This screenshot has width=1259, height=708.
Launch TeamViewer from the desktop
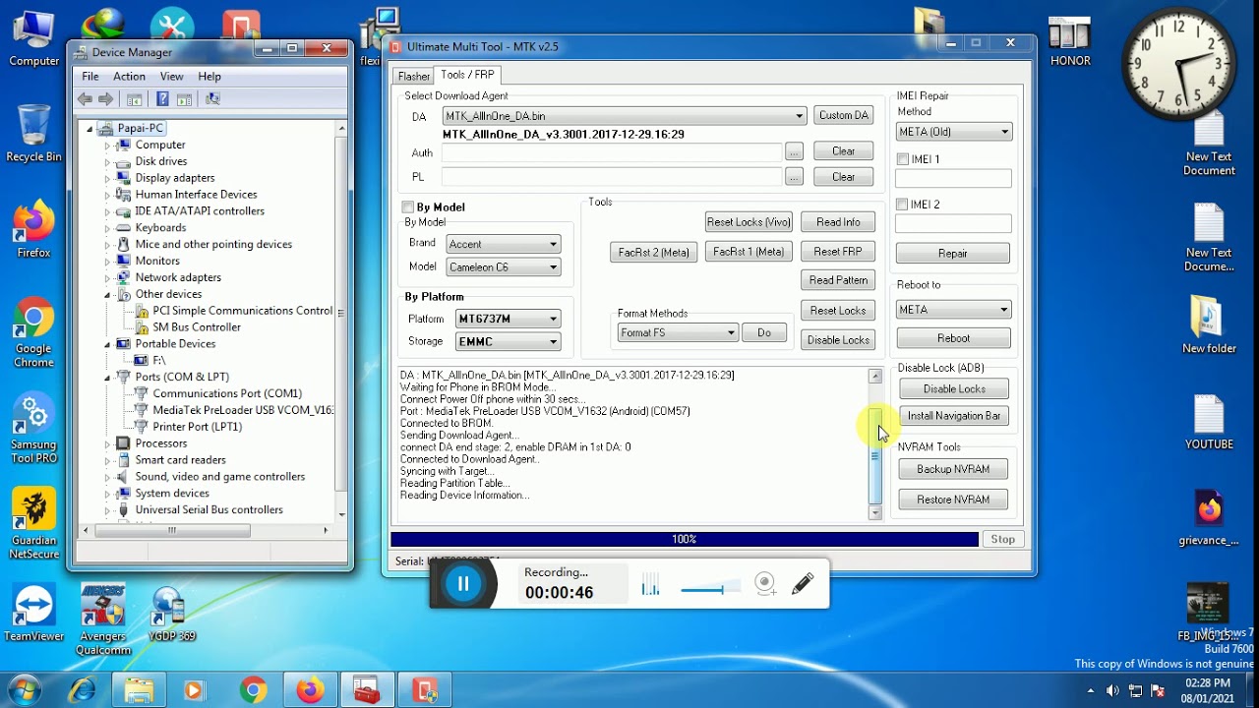33,614
